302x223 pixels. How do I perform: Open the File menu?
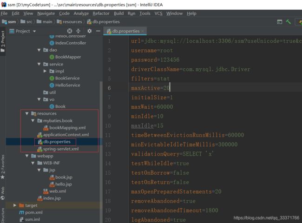coord(4,13)
